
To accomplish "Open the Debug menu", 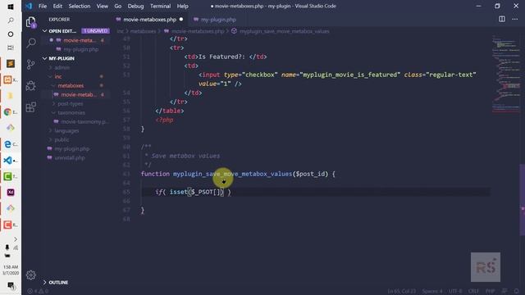I will tap(135, 6).
